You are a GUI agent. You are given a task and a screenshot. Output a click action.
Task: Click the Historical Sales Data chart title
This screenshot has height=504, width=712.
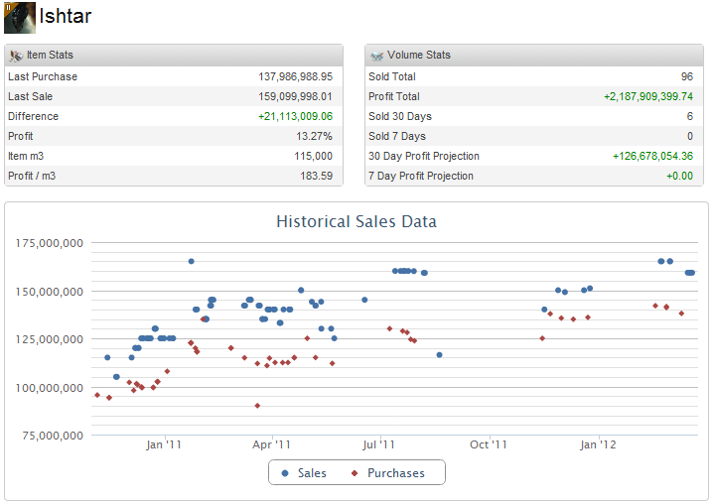pos(356,221)
